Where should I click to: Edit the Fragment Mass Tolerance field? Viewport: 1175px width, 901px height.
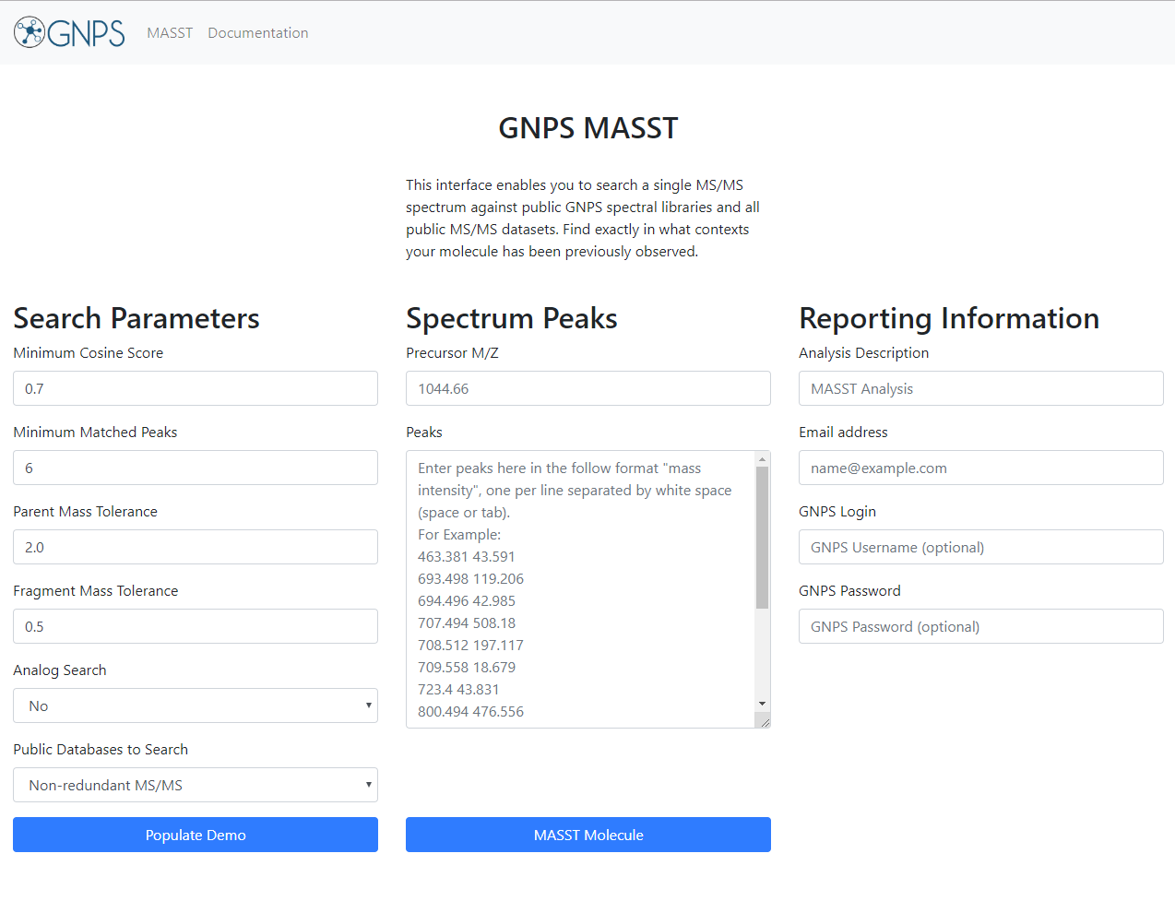[196, 626]
